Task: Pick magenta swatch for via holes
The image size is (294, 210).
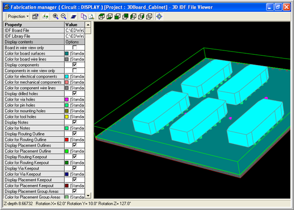Action: click(x=67, y=99)
